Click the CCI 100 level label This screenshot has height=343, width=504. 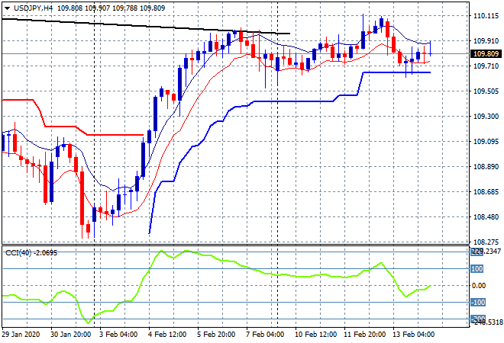point(477,269)
